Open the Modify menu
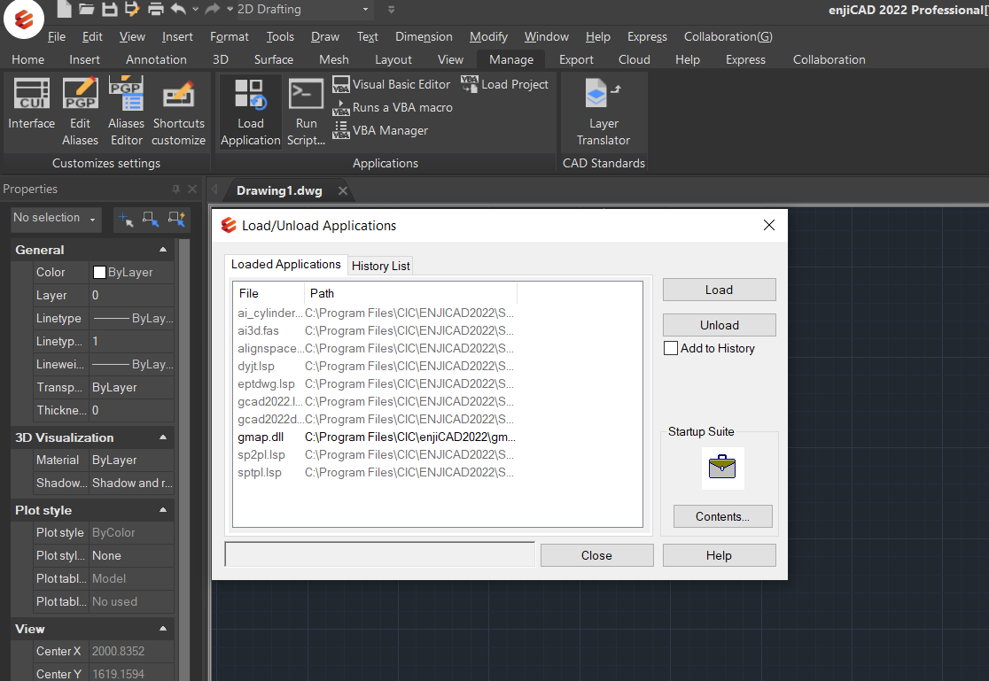989x681 pixels. point(488,36)
